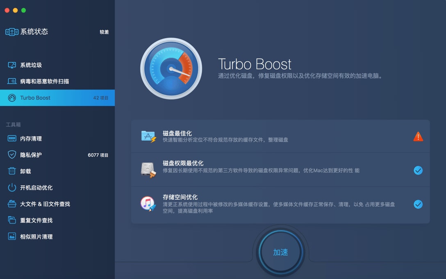This screenshot has width=446, height=279.
Task: Click the large Turbo Boost speedometer graphic
Action: tap(171, 69)
